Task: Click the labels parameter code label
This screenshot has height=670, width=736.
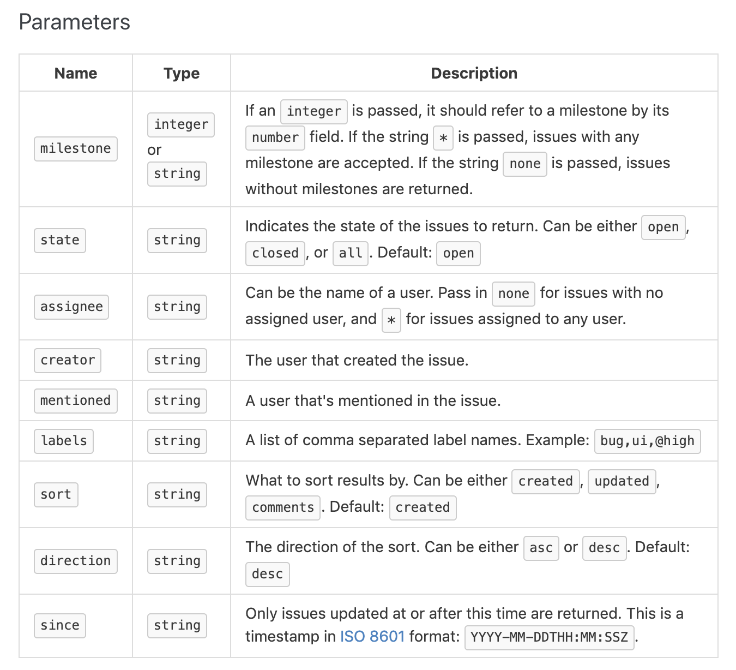Action: pyautogui.click(x=64, y=441)
